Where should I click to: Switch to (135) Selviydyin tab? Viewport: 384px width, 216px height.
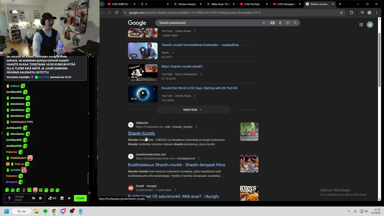(286, 4)
